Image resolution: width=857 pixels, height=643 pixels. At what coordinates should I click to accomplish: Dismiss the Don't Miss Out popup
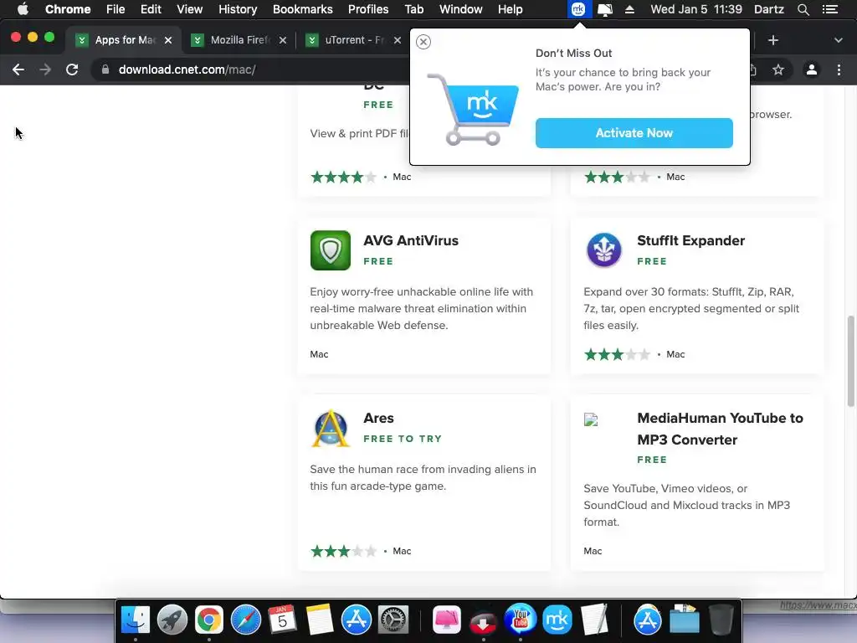(x=423, y=42)
